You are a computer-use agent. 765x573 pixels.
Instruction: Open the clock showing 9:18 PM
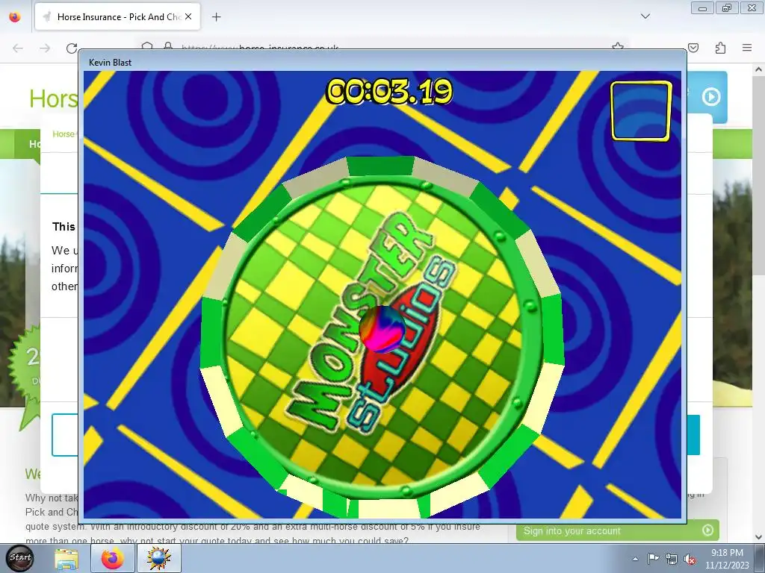tap(726, 559)
